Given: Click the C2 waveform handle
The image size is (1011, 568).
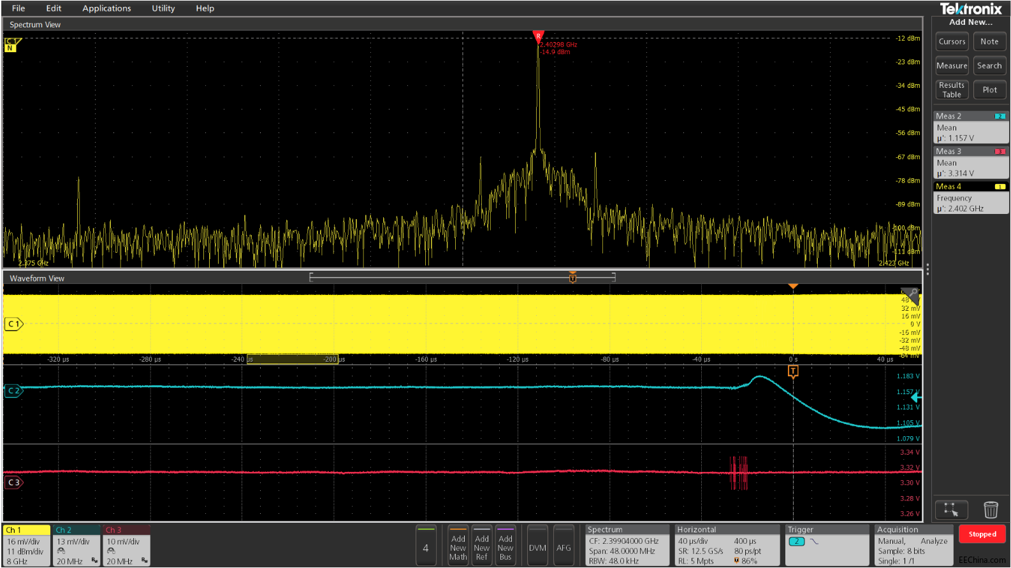Looking at the screenshot, I should [x=14, y=390].
